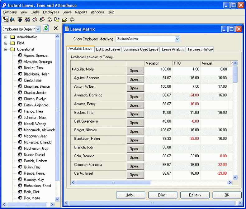Open the Employees by Department dropdown
This screenshot has width=246, height=209.
[38, 29]
